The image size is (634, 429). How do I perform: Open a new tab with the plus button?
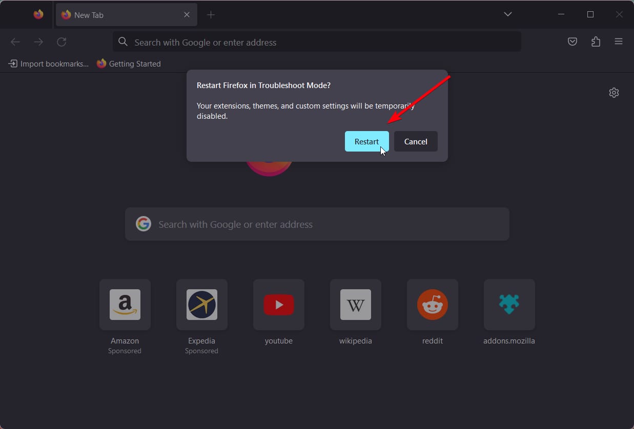[211, 14]
